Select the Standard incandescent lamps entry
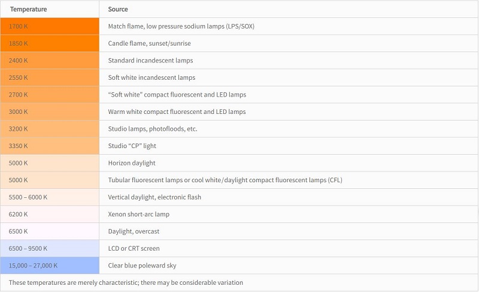479x292 pixels. (x=151, y=61)
